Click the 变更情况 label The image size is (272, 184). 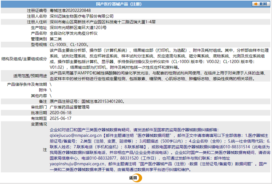coord(39,124)
